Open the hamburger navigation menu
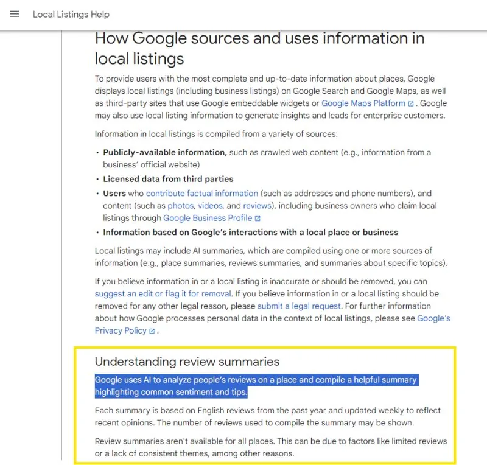487x465 pixels. click(14, 14)
